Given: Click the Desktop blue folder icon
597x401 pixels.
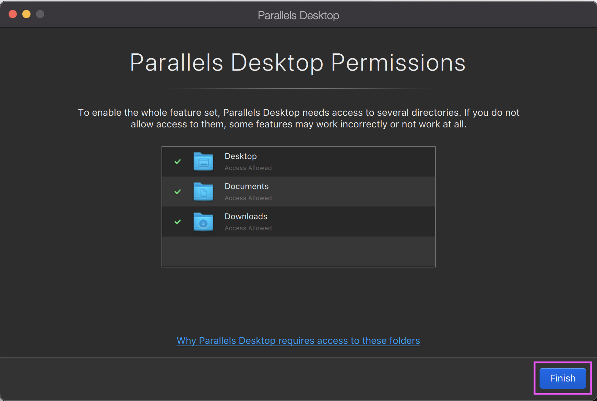Looking at the screenshot, I should pyautogui.click(x=203, y=161).
